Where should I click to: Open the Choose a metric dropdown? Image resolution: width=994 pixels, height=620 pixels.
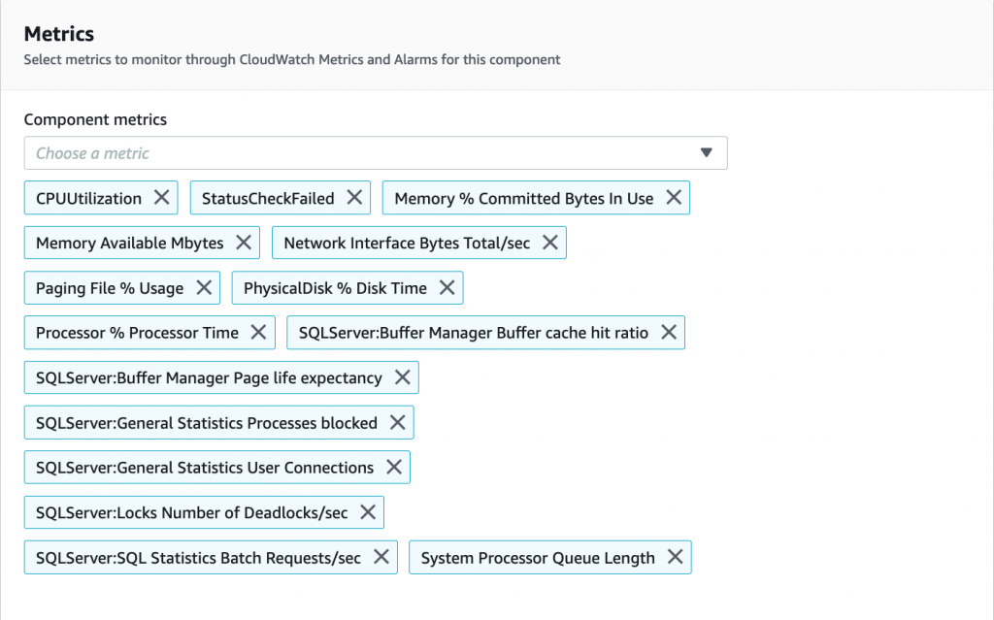(x=376, y=152)
